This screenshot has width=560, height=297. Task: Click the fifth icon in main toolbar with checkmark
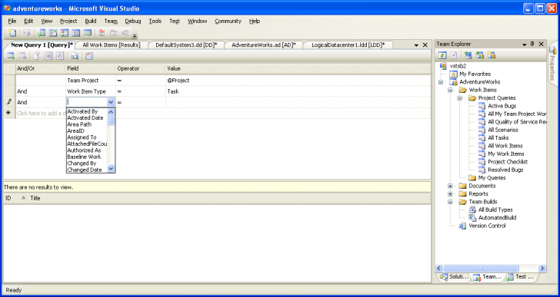(x=65, y=33)
